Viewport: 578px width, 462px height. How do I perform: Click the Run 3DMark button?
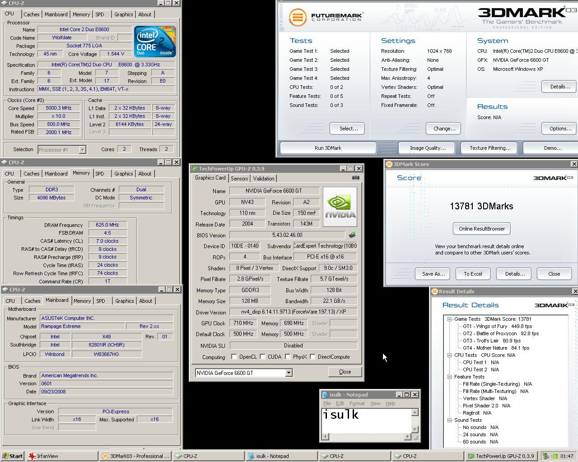pos(328,148)
